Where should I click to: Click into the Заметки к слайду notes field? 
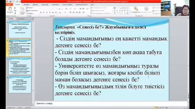coord(111,104)
